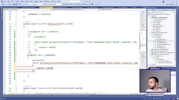The width and height of the screenshot is (179, 100).
Task: Open the Debug menu
Action: tap(27, 1)
